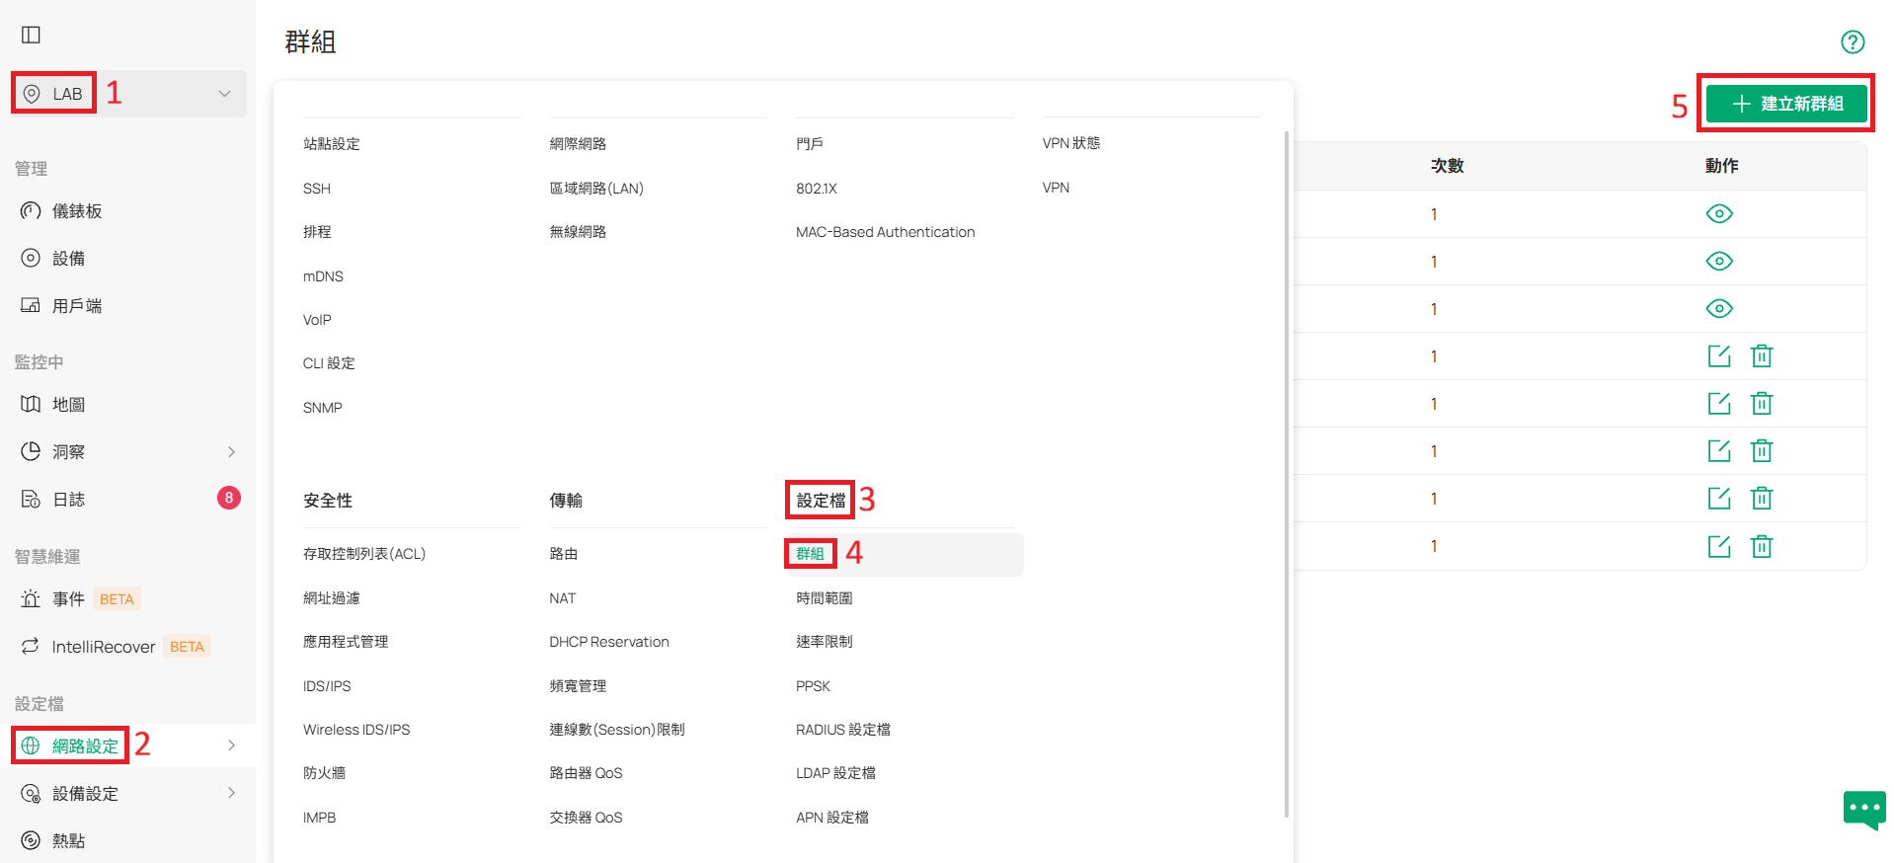Open 頻寬管理 menu entry
The image size is (1894, 863).
coord(578,686)
